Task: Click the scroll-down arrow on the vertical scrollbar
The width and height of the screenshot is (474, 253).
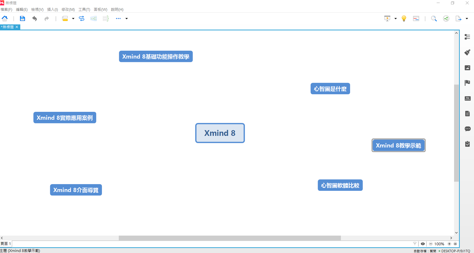Action: pos(456,232)
